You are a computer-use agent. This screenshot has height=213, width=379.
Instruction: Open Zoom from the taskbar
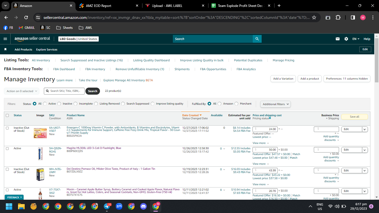coord(119,206)
